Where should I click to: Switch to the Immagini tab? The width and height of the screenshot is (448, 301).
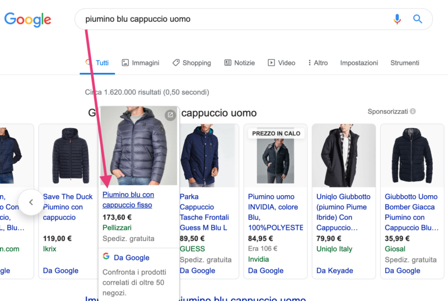[141, 63]
